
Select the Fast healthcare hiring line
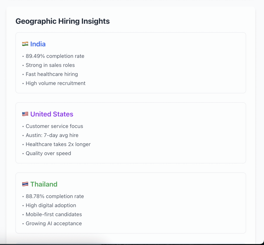pyautogui.click(x=52, y=74)
